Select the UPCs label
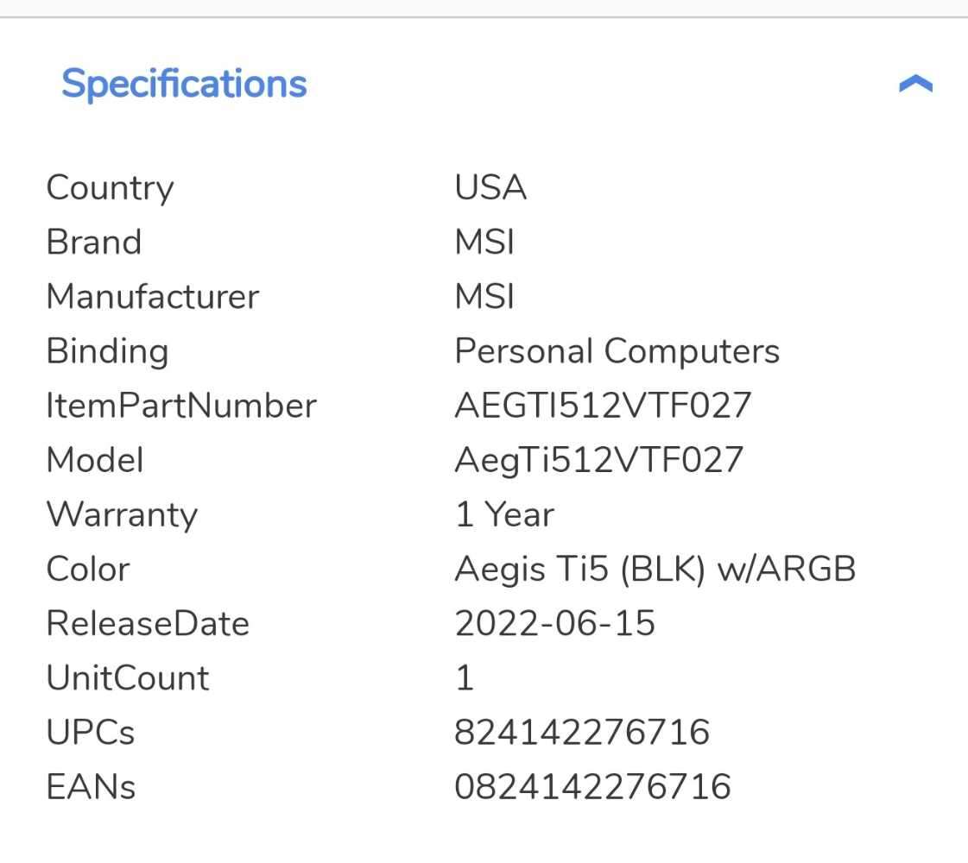 (x=91, y=733)
